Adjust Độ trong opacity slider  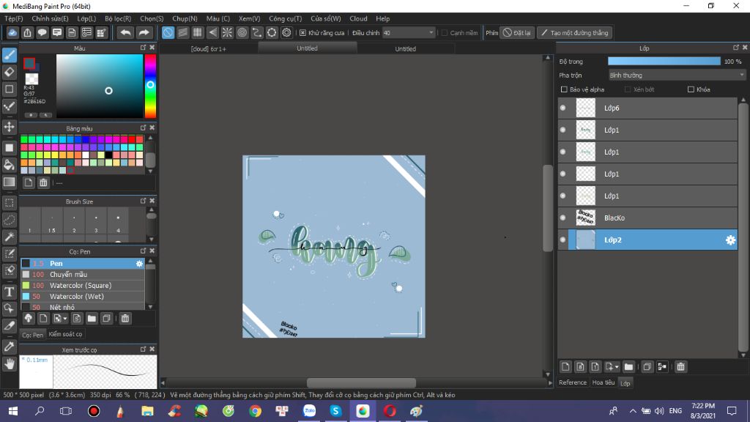664,62
